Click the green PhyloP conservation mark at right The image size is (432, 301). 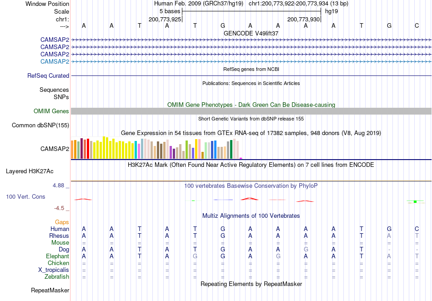pyautogui.click(x=415, y=201)
